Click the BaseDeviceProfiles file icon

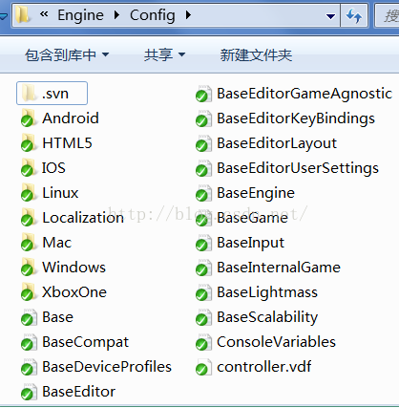tap(29, 367)
